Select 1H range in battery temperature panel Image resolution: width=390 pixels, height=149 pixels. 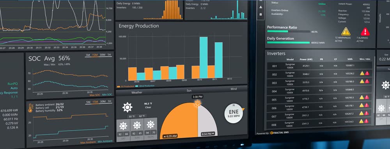[109, 101]
